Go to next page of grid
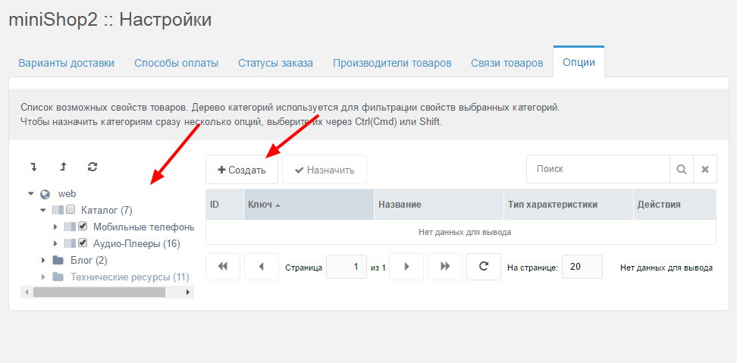The image size is (737, 363). [x=406, y=267]
